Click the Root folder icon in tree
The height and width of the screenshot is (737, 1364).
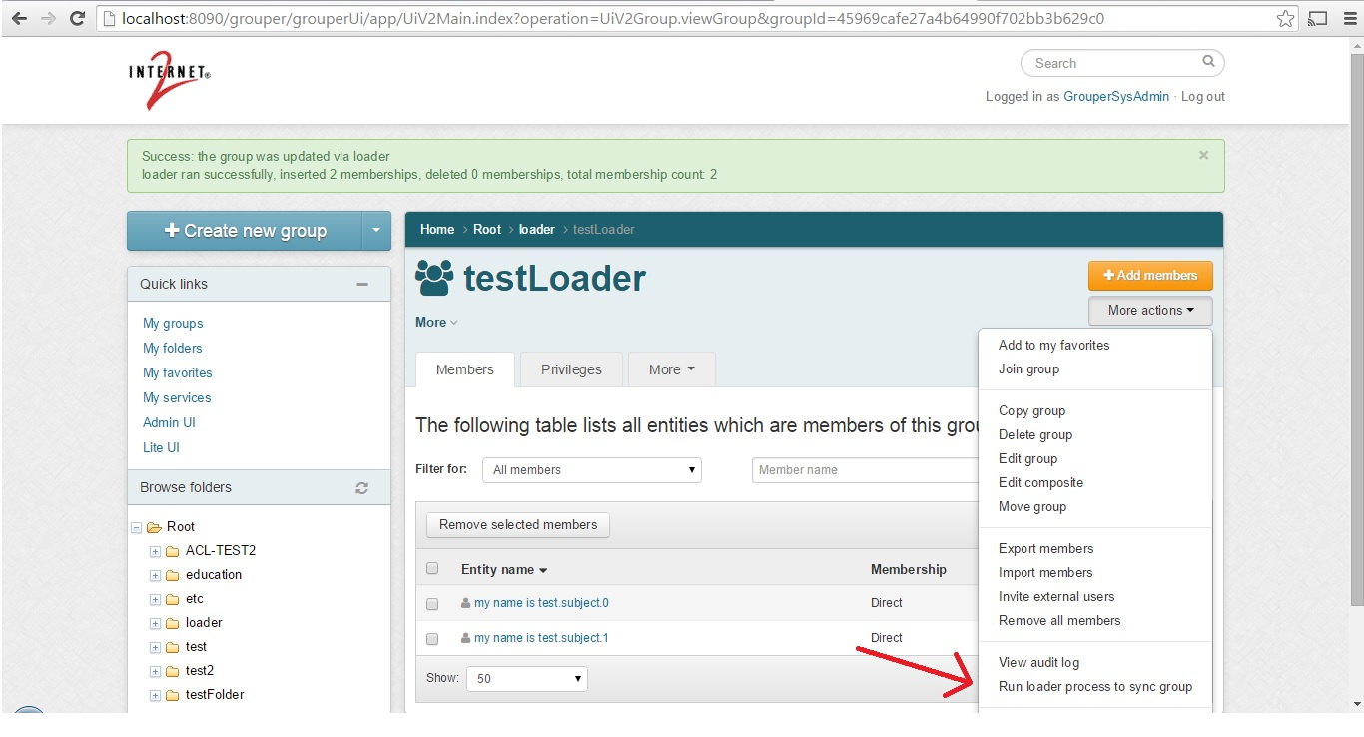154,527
